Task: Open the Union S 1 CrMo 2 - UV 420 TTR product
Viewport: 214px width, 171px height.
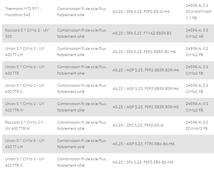Action: tap(25, 70)
